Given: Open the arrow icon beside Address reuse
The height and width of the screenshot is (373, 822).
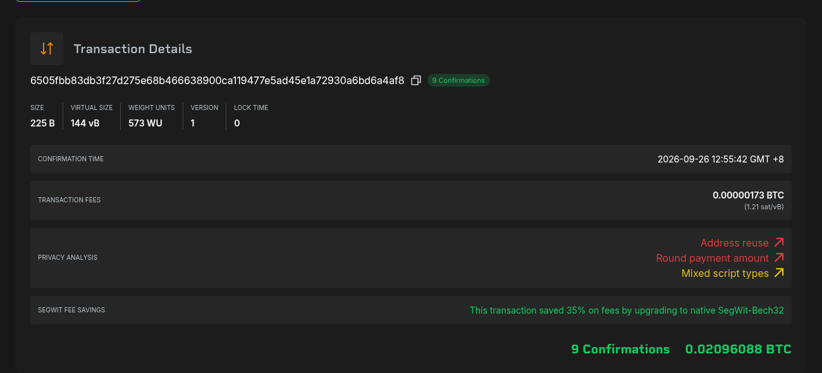Looking at the screenshot, I should 779,243.
